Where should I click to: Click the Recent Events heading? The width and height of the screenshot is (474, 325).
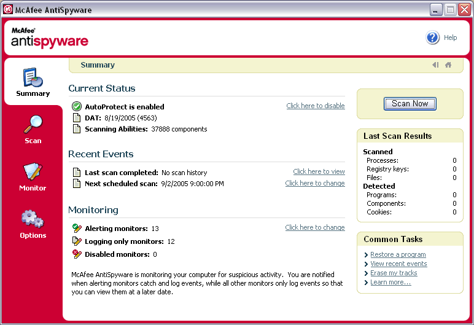[101, 154]
